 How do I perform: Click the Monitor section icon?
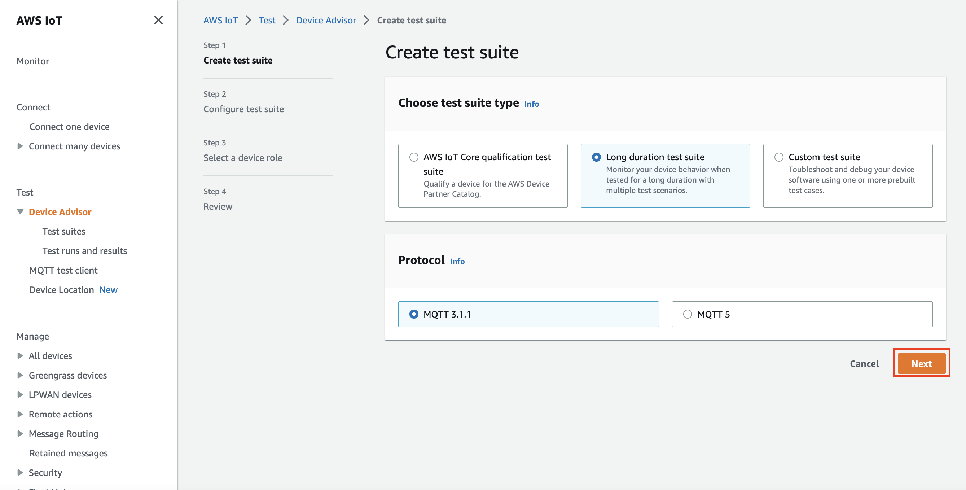click(x=34, y=61)
